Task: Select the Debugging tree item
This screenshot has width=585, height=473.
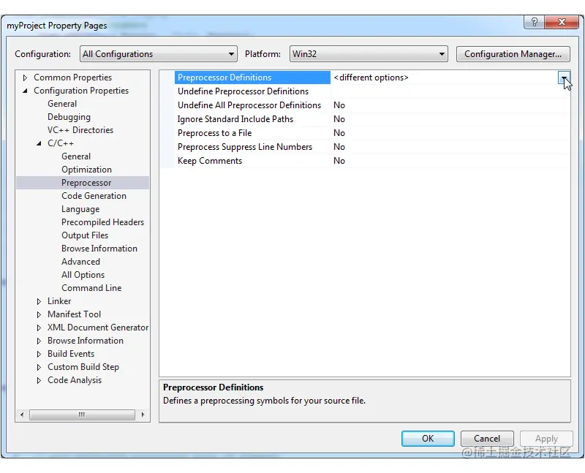Action: (x=69, y=117)
